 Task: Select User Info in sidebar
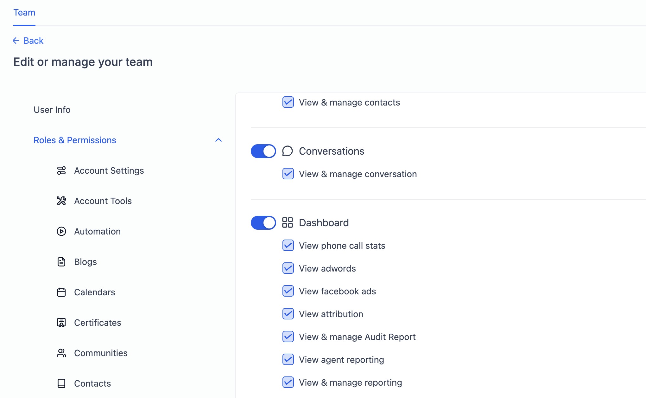click(x=52, y=110)
